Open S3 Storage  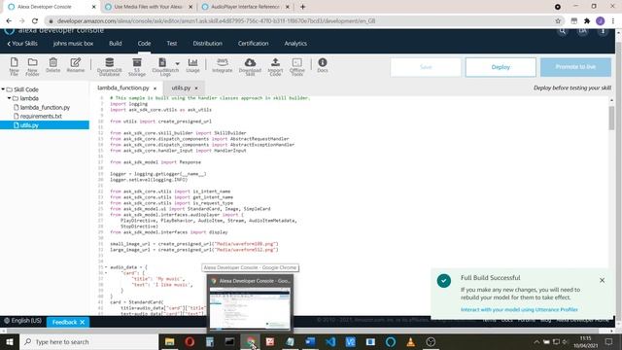(x=137, y=66)
